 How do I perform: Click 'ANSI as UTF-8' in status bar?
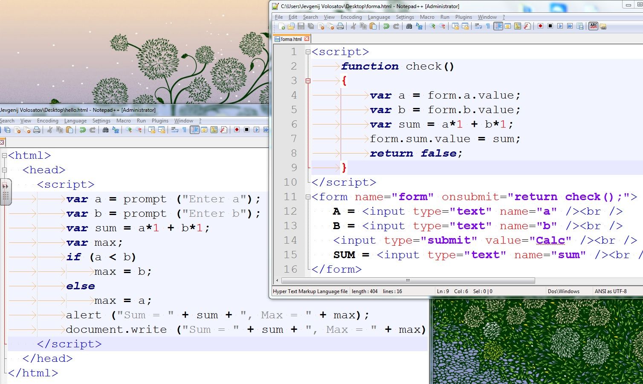click(611, 291)
